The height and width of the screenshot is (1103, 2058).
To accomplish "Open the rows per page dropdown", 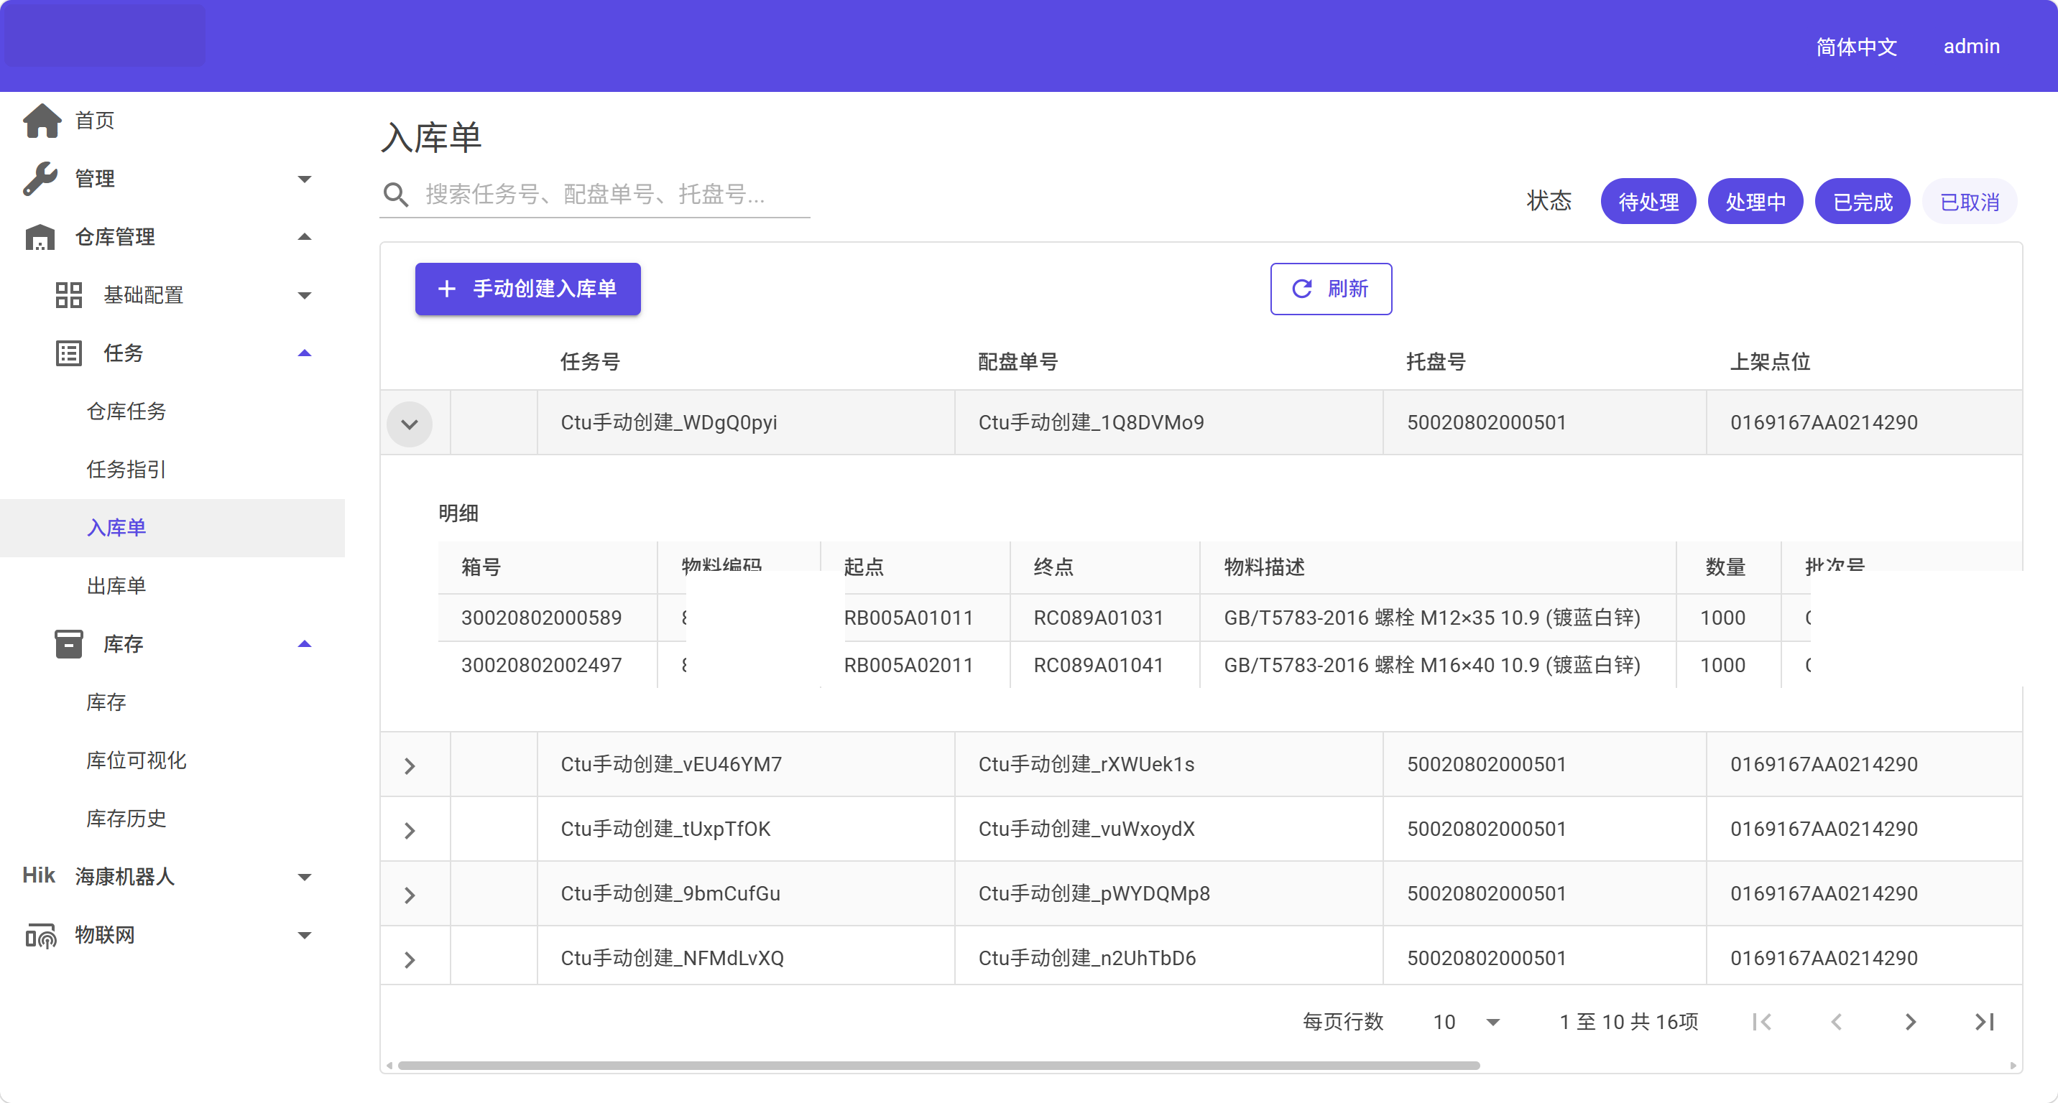I will [1466, 1022].
